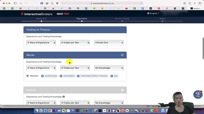Go to the Status step
This screenshot has height=114, width=204.
[162, 19]
